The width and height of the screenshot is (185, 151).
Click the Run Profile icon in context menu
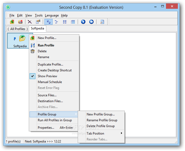pos(33,45)
